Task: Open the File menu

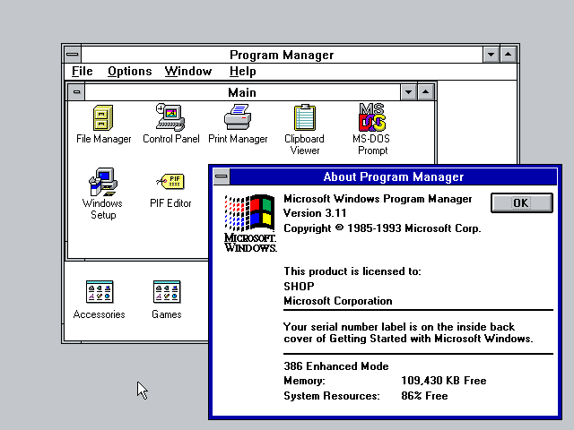Action: (x=82, y=71)
